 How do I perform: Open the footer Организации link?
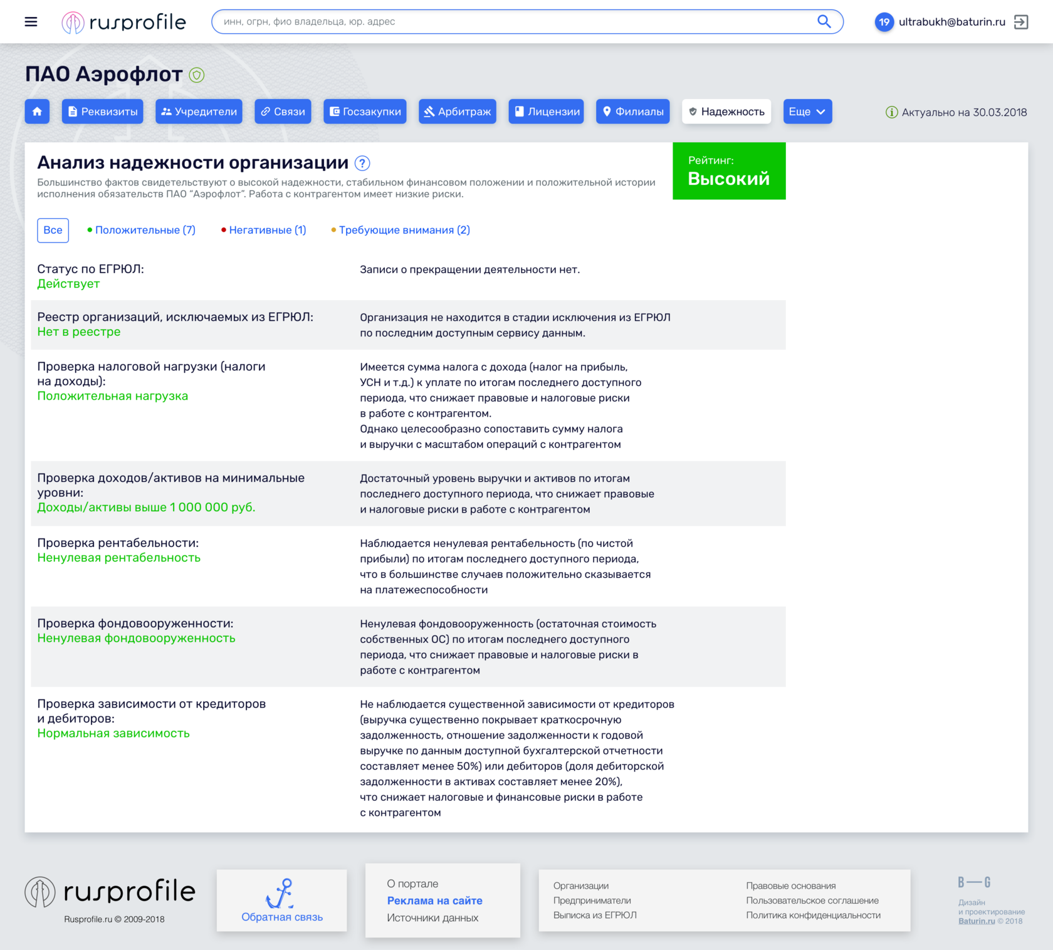pos(581,886)
